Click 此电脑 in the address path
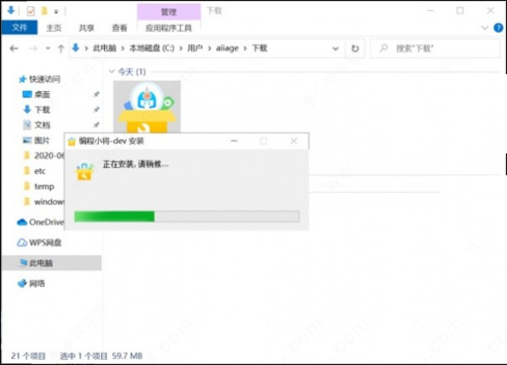 point(105,48)
